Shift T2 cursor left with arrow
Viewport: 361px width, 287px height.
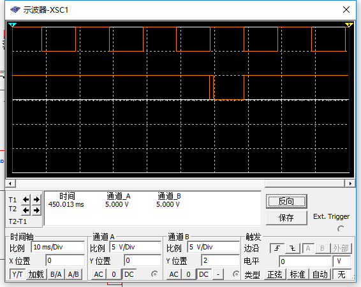[26, 210]
